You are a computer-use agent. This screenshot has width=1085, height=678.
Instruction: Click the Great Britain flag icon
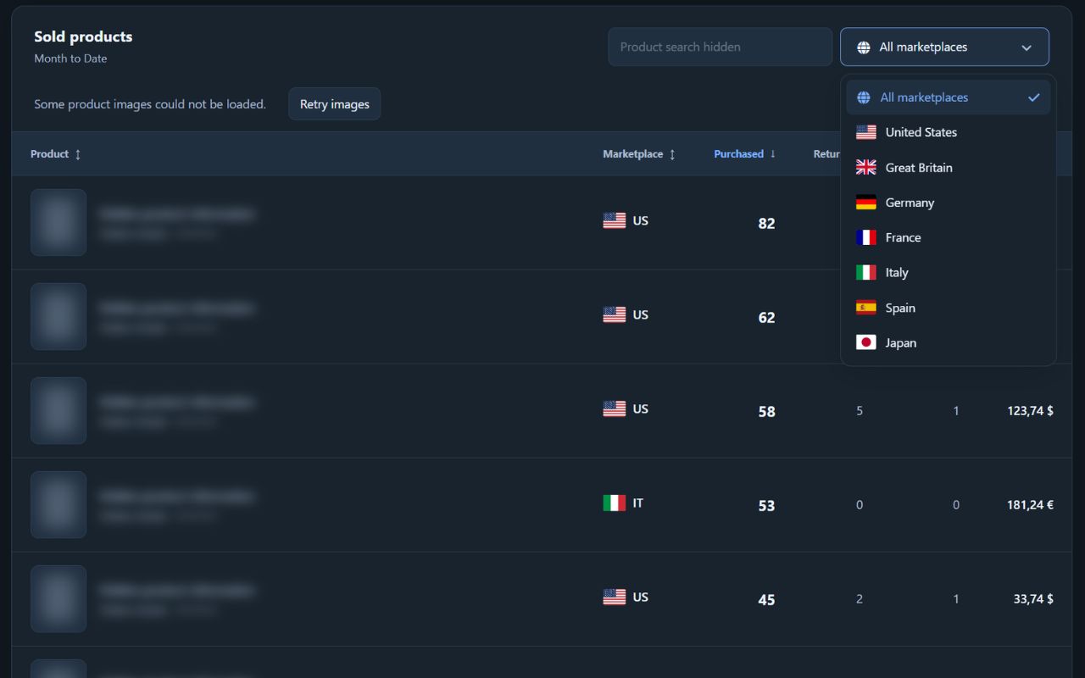coord(866,168)
